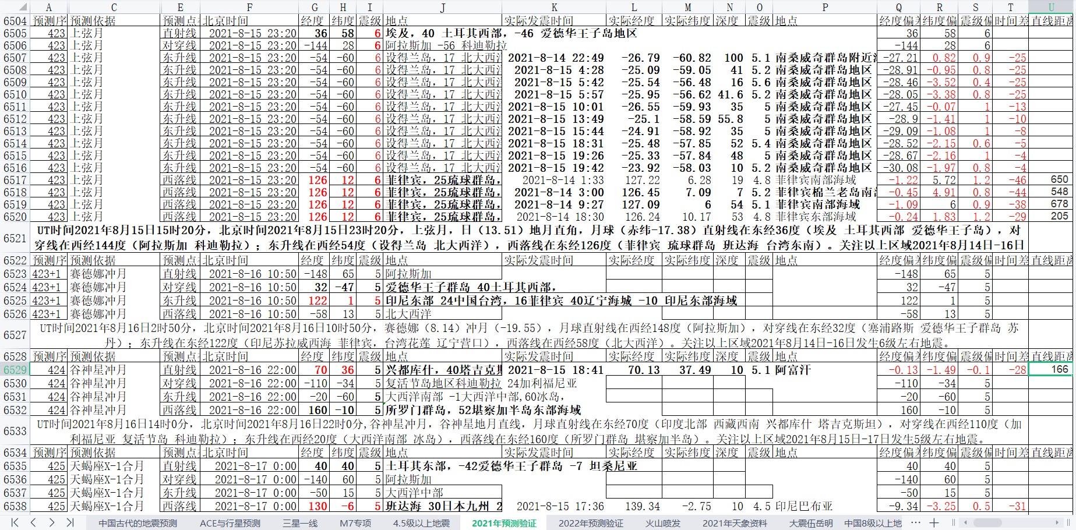The height and width of the screenshot is (530, 1076).
Task: Click the 2021-8-16 22:00 cell in row 6529
Action: [x=250, y=370]
